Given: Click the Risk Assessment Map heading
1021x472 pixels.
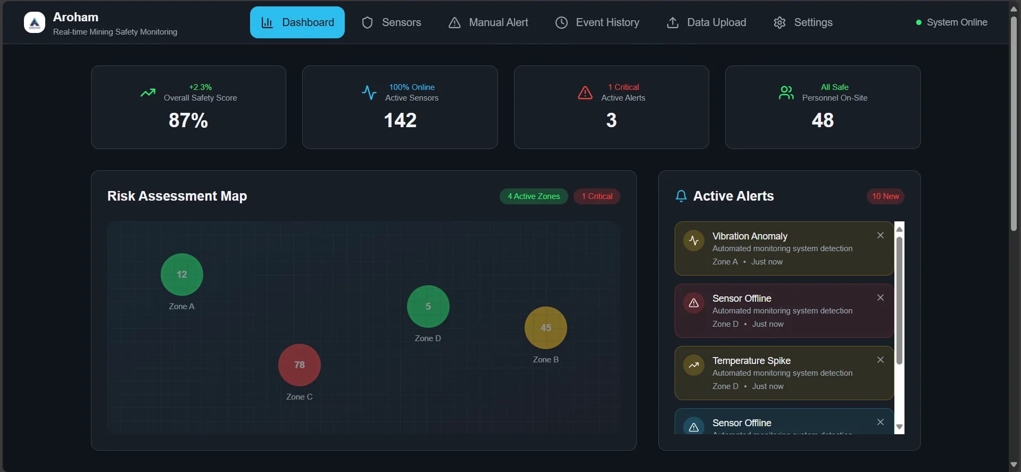Looking at the screenshot, I should (x=177, y=196).
